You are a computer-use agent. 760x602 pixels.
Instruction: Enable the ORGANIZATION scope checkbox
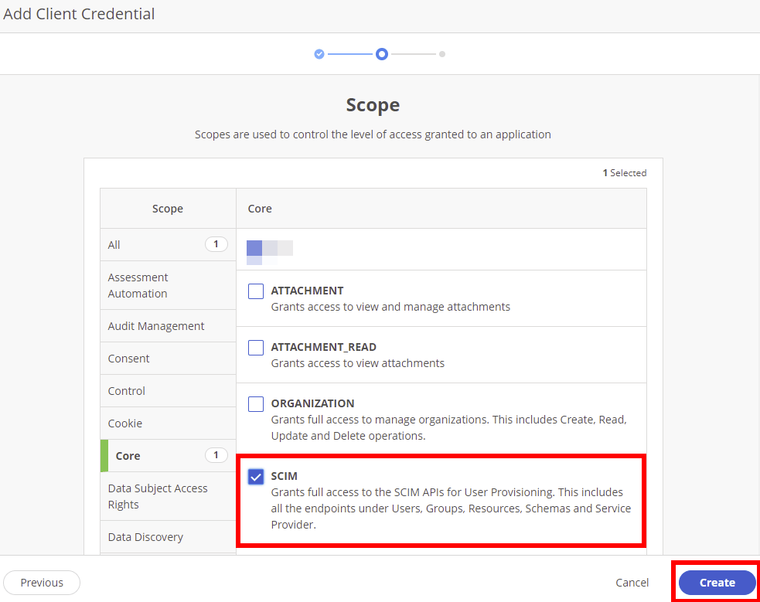[255, 403]
